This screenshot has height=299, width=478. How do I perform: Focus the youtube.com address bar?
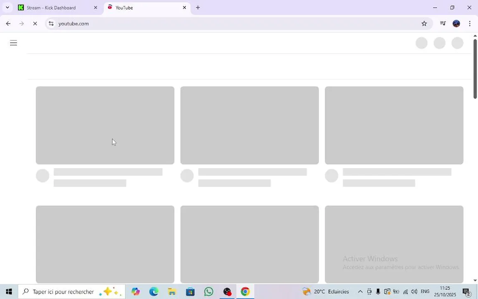pyautogui.click(x=238, y=24)
